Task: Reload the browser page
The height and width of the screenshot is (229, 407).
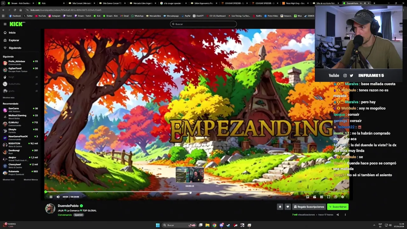Action: tap(15, 10)
